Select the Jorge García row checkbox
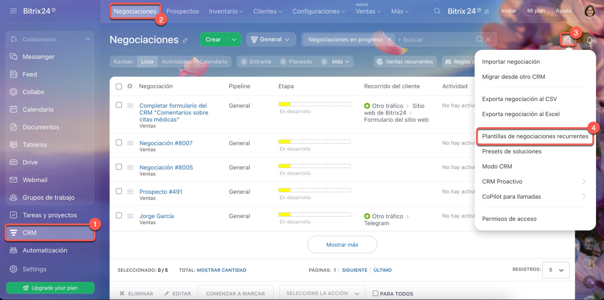This screenshot has height=300, width=604. 119,216
